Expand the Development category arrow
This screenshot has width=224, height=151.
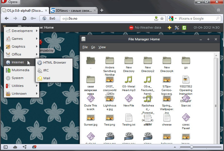tap(37, 31)
